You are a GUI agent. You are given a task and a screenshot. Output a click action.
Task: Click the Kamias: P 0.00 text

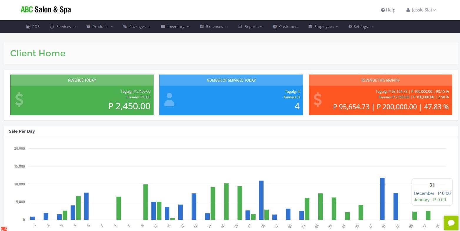pos(138,97)
